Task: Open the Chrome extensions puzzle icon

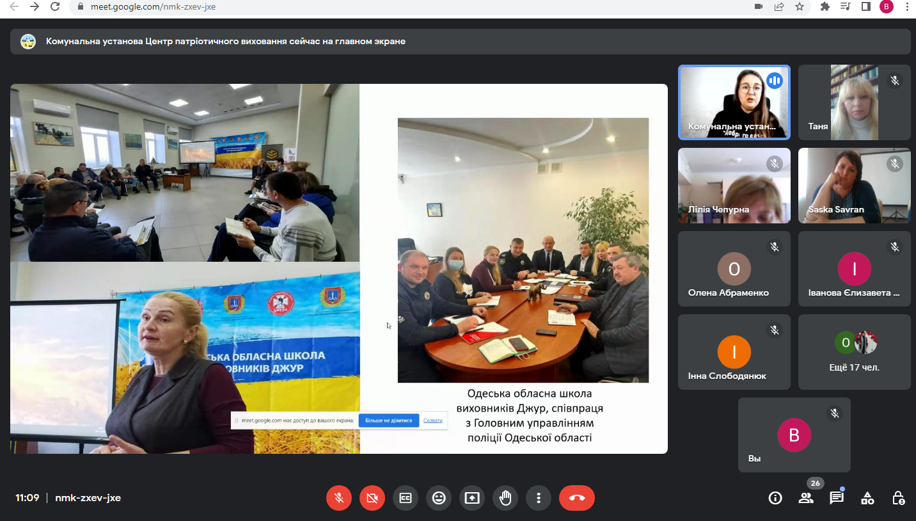Action: pos(825,6)
